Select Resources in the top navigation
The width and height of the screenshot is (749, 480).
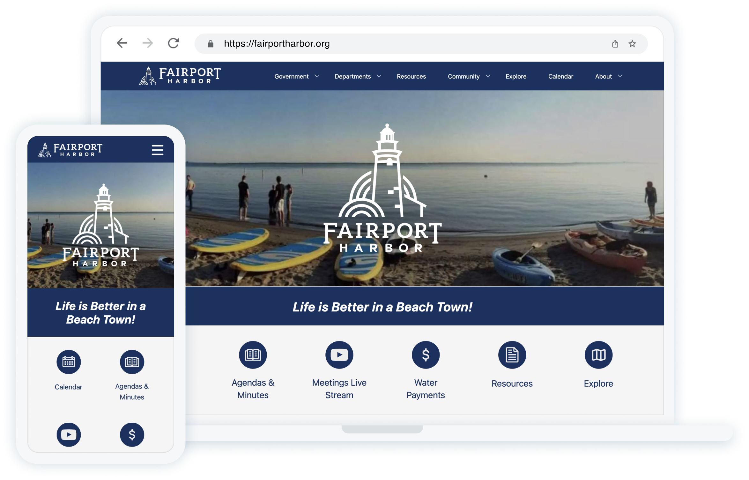pos(412,76)
